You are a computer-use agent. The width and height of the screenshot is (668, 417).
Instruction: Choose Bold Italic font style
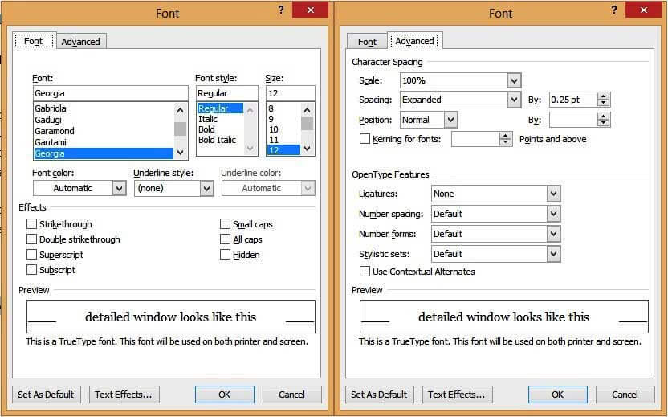point(220,140)
